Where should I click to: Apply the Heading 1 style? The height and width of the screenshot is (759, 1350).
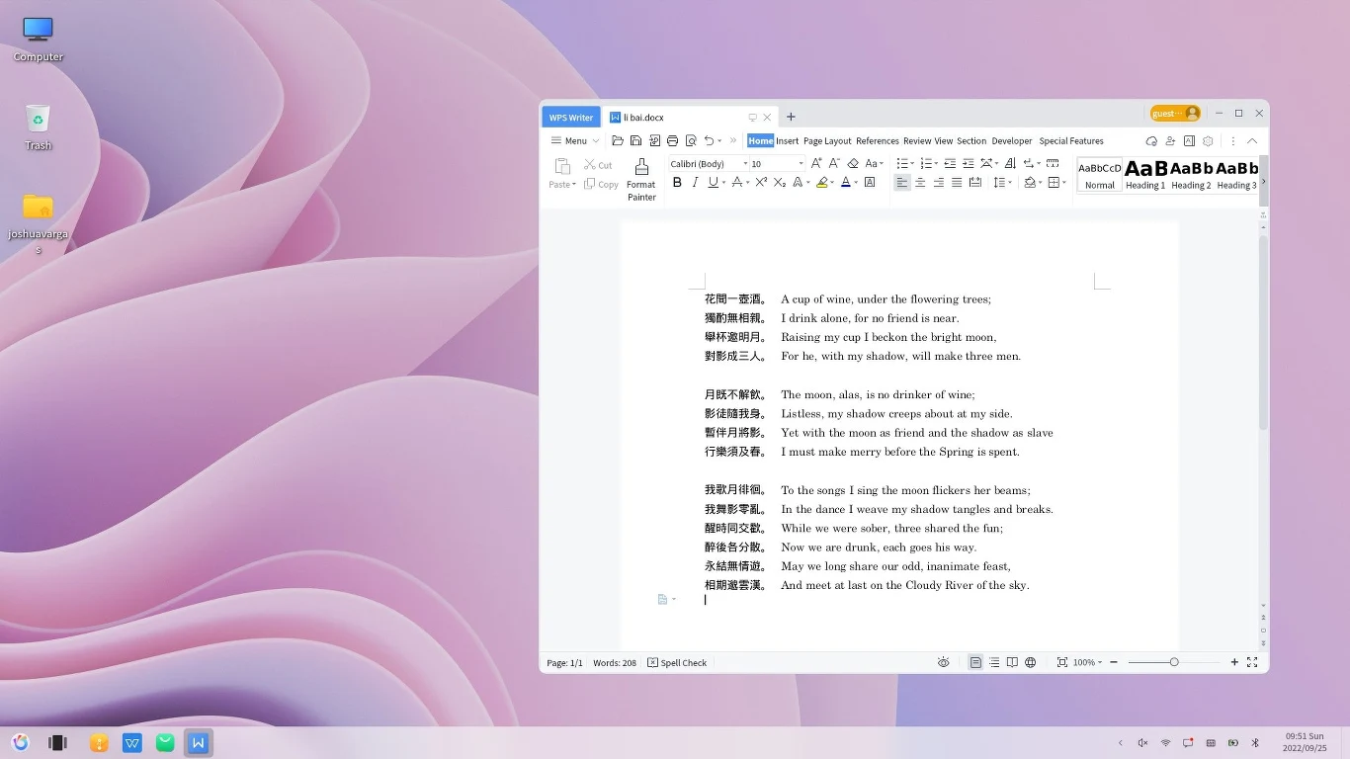pyautogui.click(x=1145, y=175)
